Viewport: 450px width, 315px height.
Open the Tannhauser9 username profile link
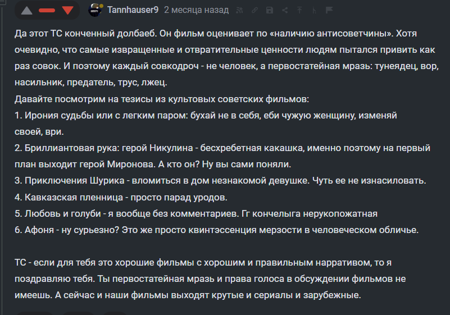pyautogui.click(x=133, y=10)
